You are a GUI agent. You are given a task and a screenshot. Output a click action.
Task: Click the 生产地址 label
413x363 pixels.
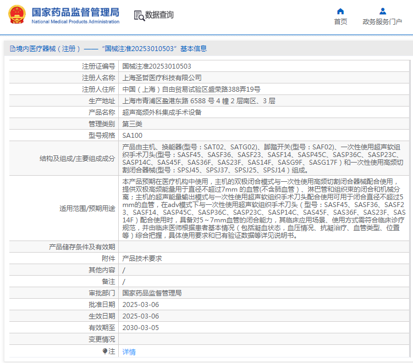[102, 101]
